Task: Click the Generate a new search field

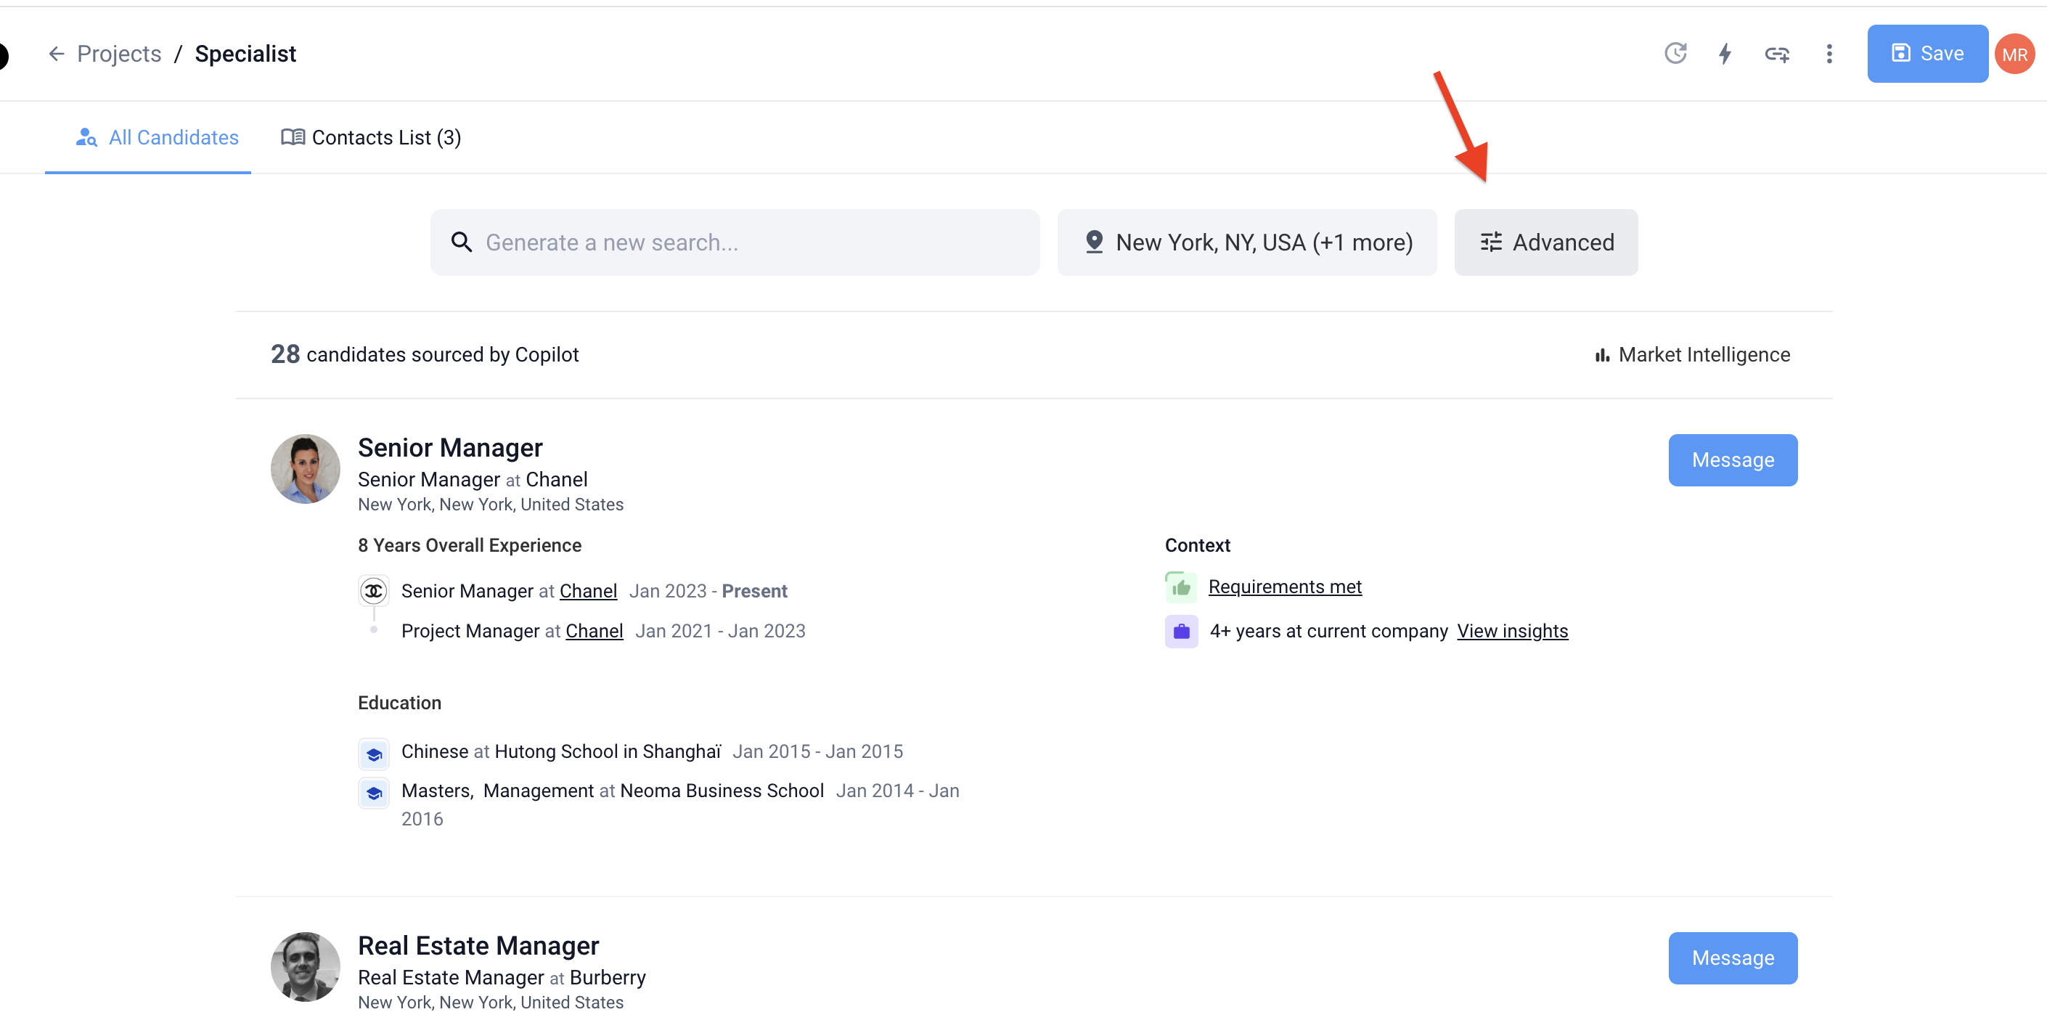Action: pos(735,242)
